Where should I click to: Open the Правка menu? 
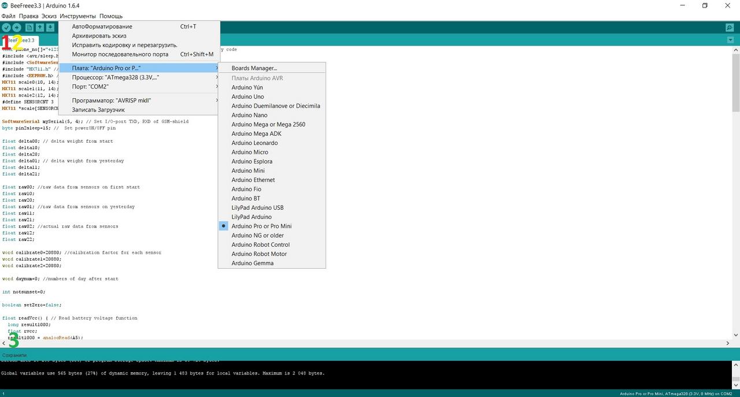pos(28,16)
